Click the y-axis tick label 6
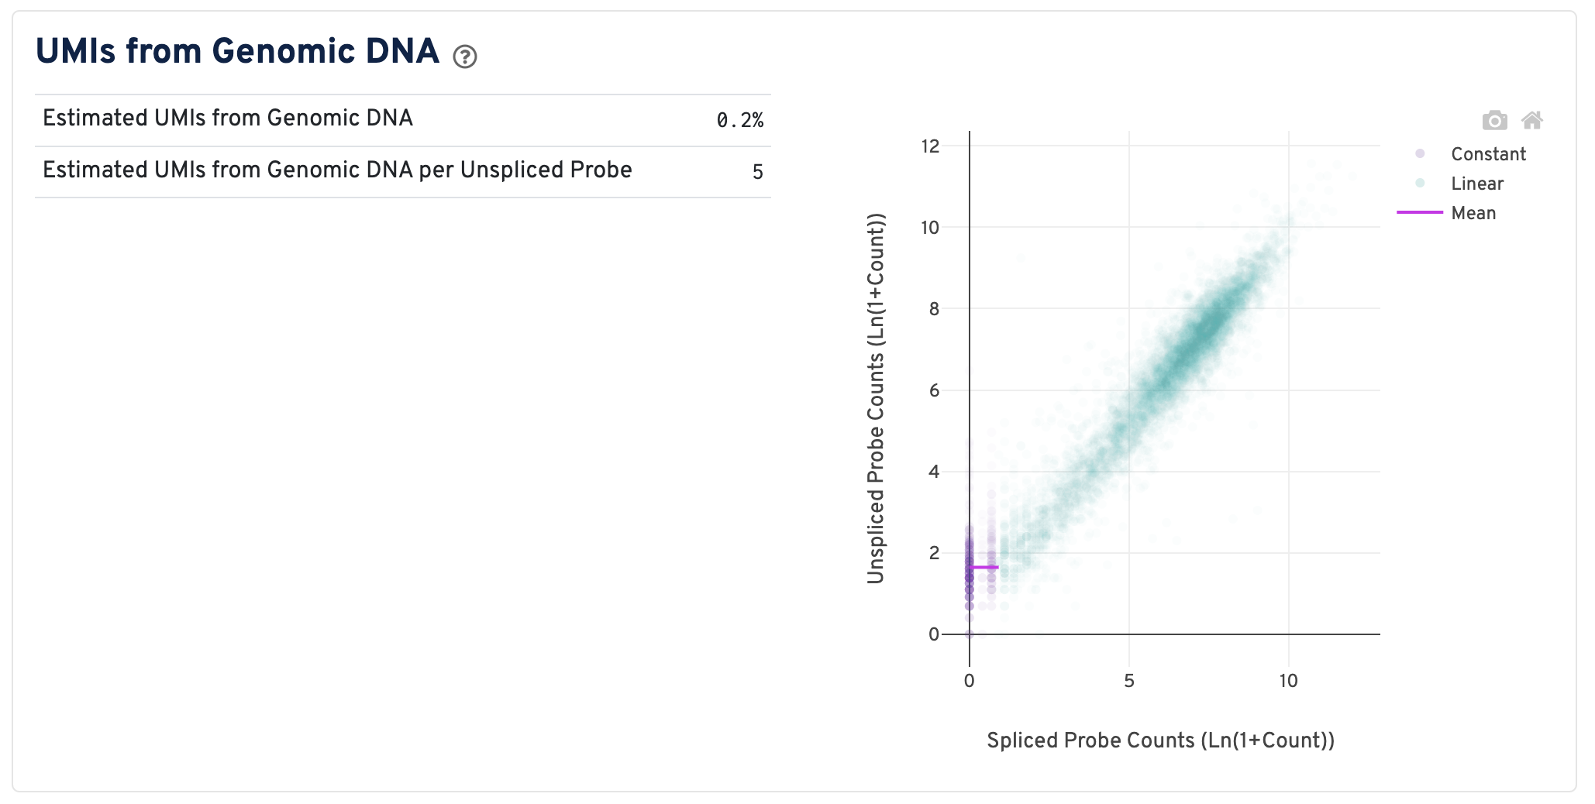Viewport: 1595px width, 804px height. pos(934,390)
